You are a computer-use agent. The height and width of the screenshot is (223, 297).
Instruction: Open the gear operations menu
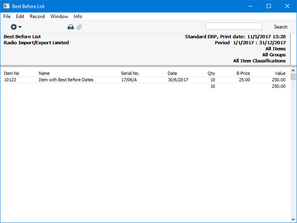pyautogui.click(x=16, y=27)
